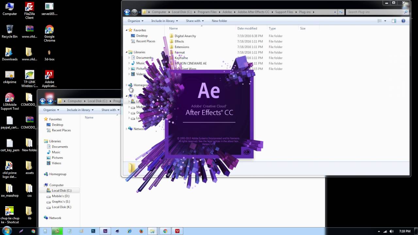Open Organize menu in rear Explorer window
The height and width of the screenshot is (235, 418).
coord(51,110)
